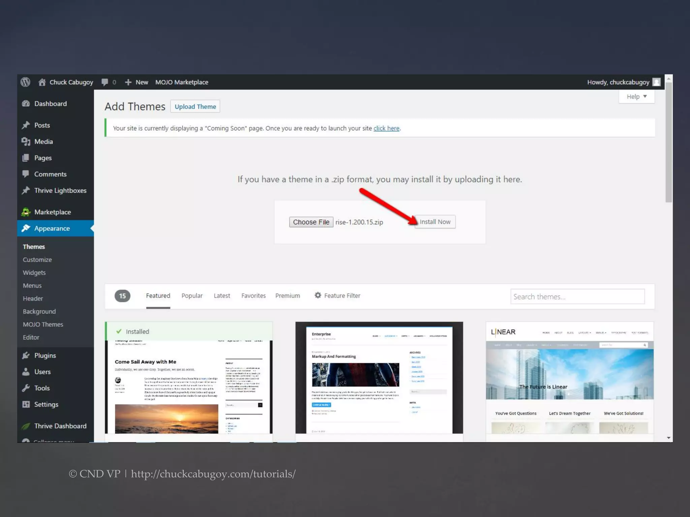Viewport: 690px width, 517px height.
Task: Open the Premium themes tab
Action: tap(287, 296)
